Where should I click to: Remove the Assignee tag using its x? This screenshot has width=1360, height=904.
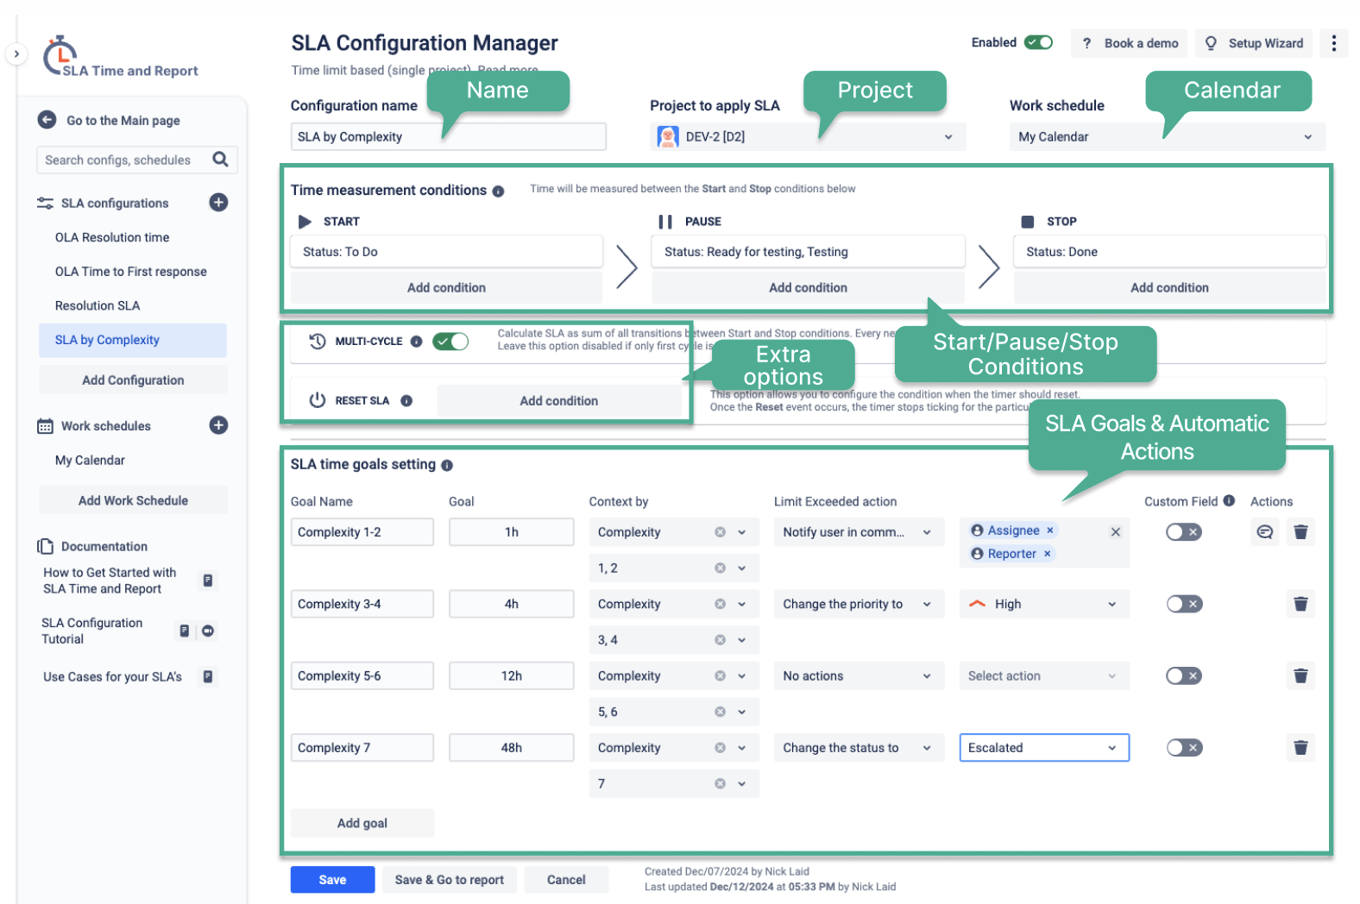pos(1049,530)
